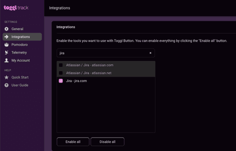Select the 'Atlassian / Jira - atlassian.com' row text
The width and height of the screenshot is (236, 151).
[90, 65]
